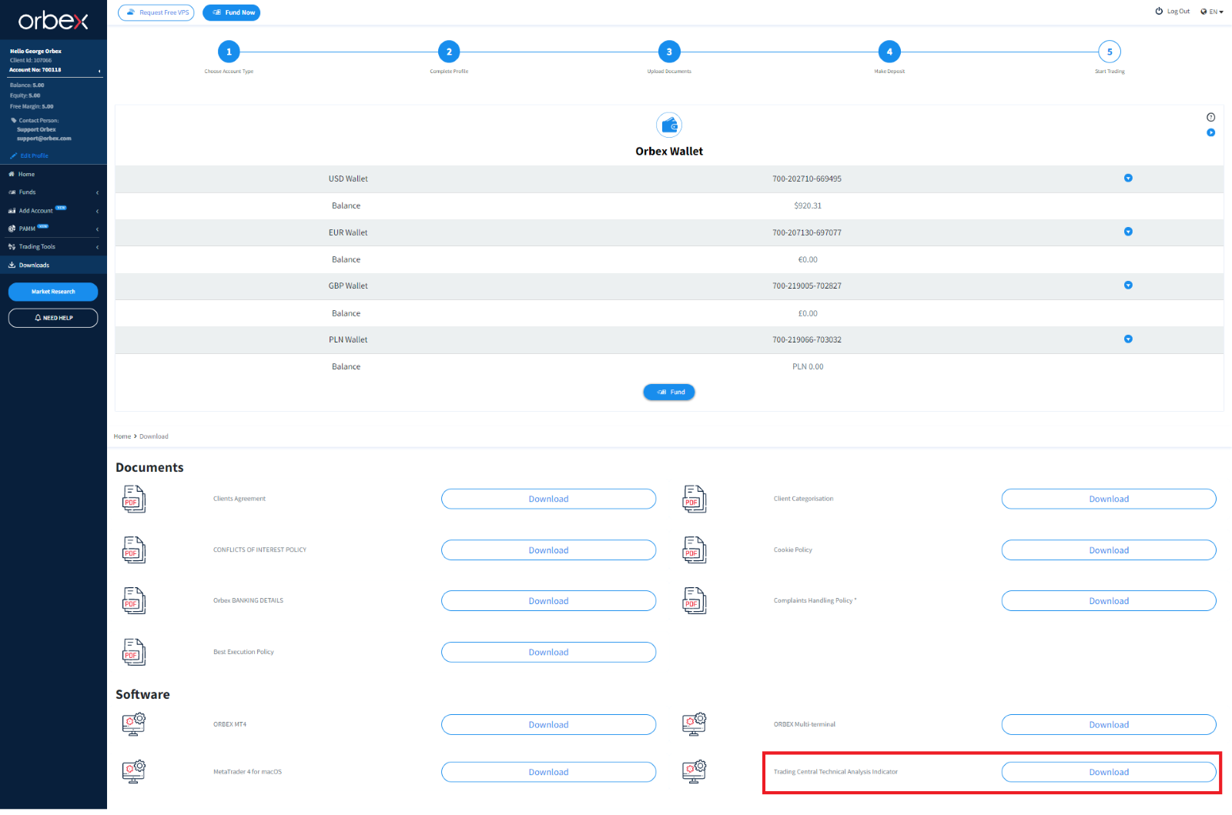Expand the GBP Wallet row arrow
This screenshot has height=815, width=1232.
(x=1128, y=286)
